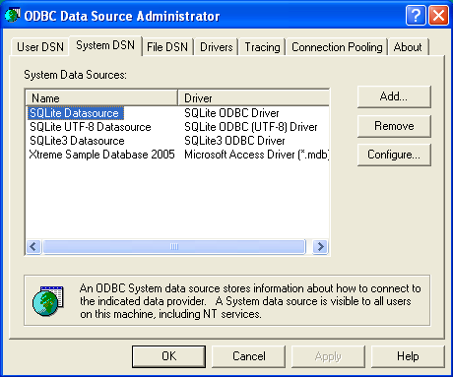453x377 pixels.
Task: Select the SQLite UTF-8 Datasource entry
Action: 91,127
